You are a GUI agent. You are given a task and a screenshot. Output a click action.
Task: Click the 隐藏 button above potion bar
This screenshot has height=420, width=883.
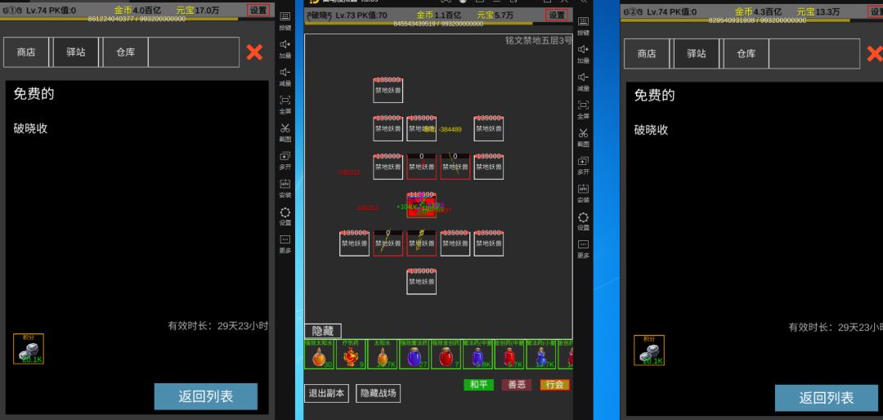[323, 331]
